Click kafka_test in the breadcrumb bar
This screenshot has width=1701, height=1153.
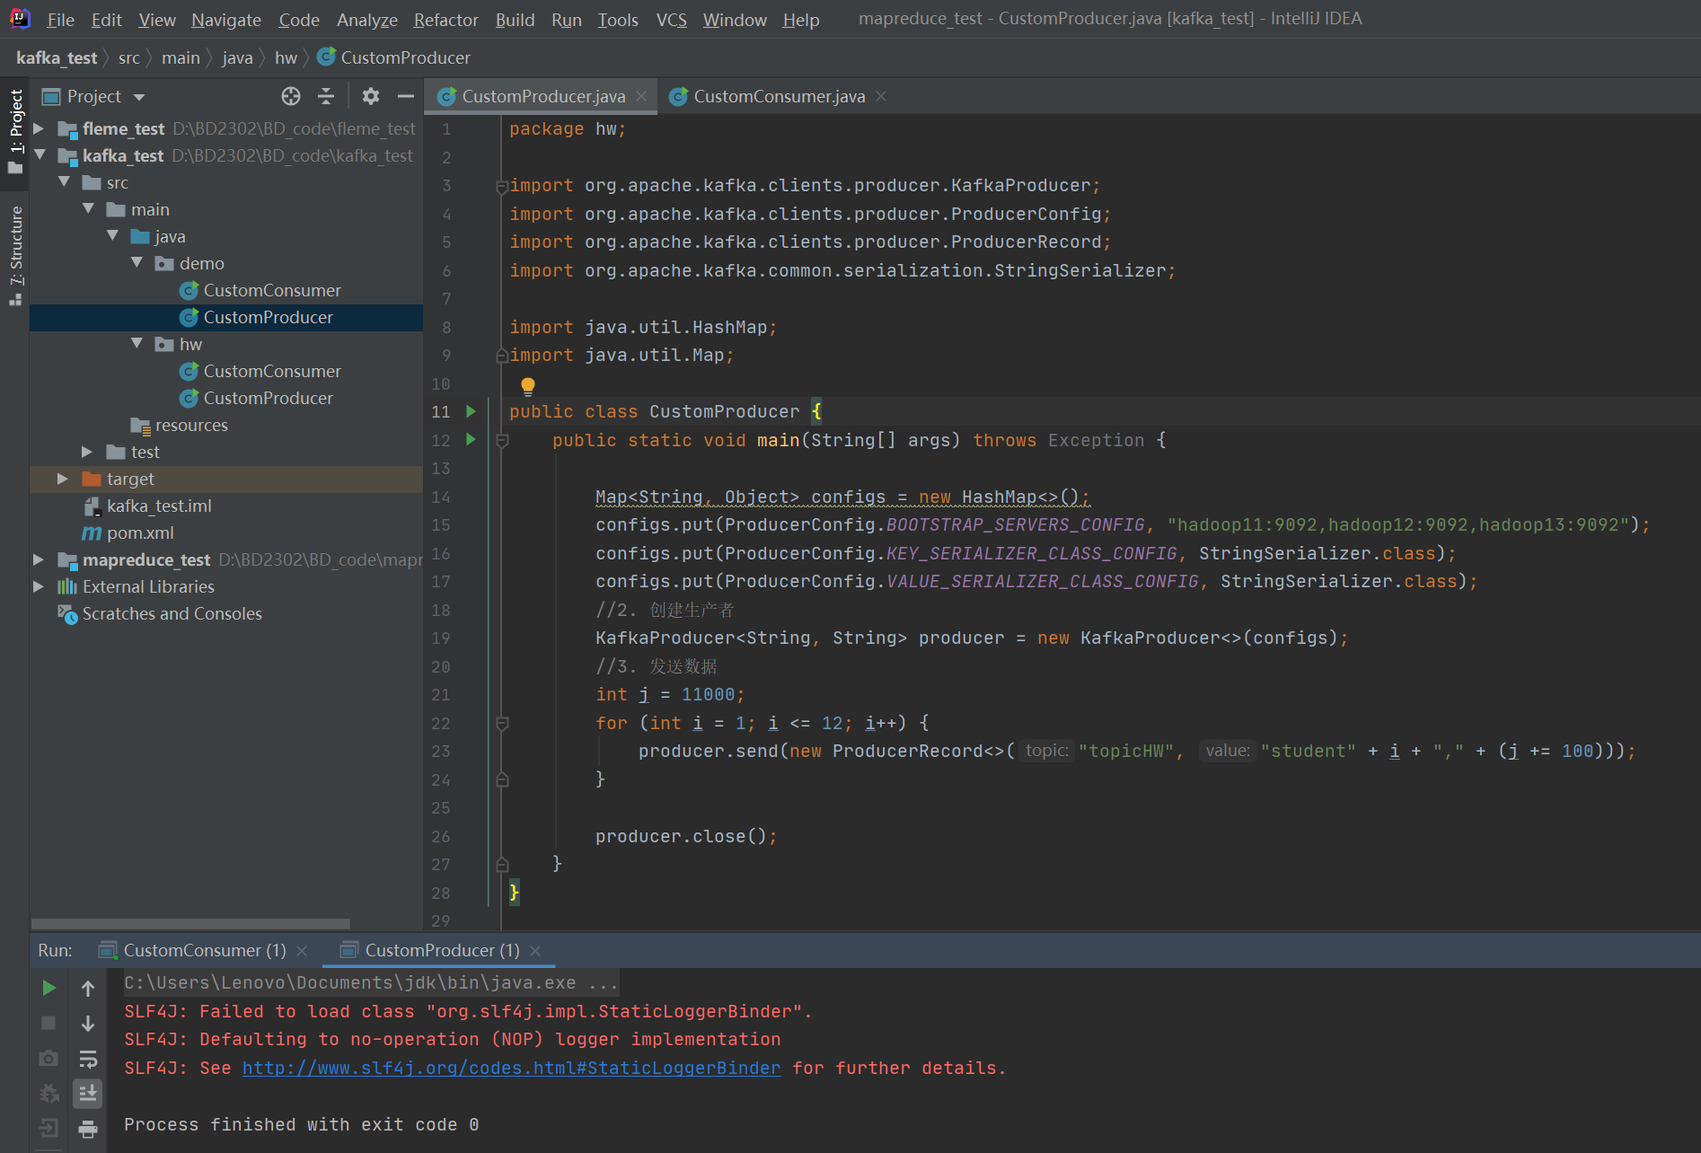pyautogui.click(x=57, y=57)
